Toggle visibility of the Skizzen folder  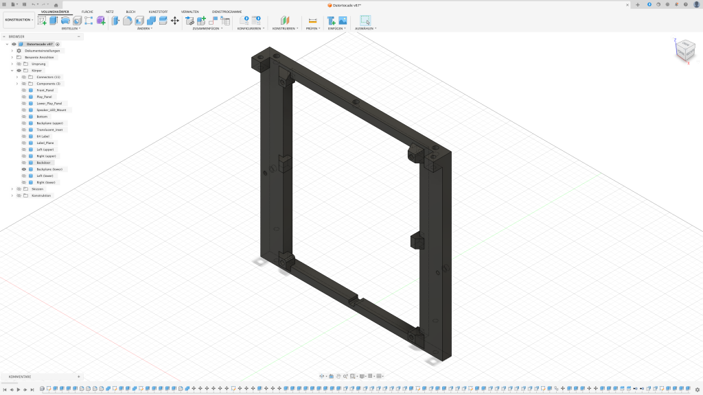point(18,189)
